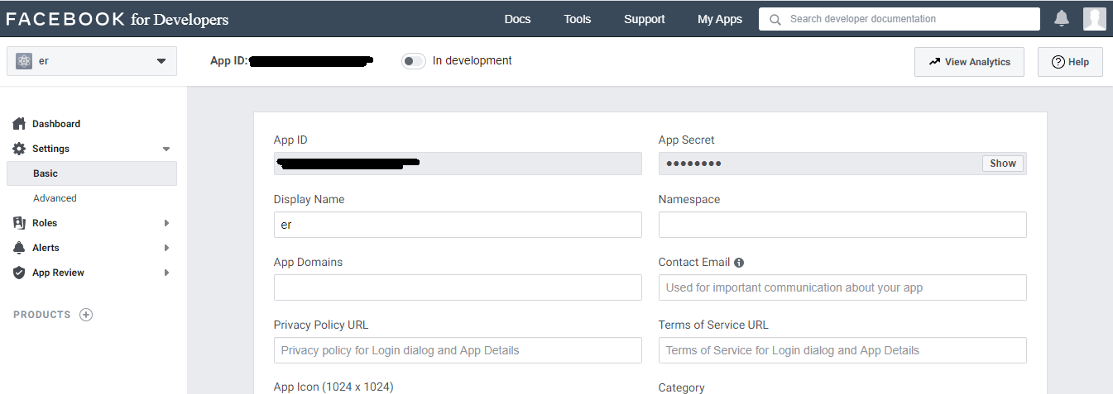This screenshot has width=1113, height=394.
Task: Click the Facebook for Developers logo
Action: pos(117,18)
